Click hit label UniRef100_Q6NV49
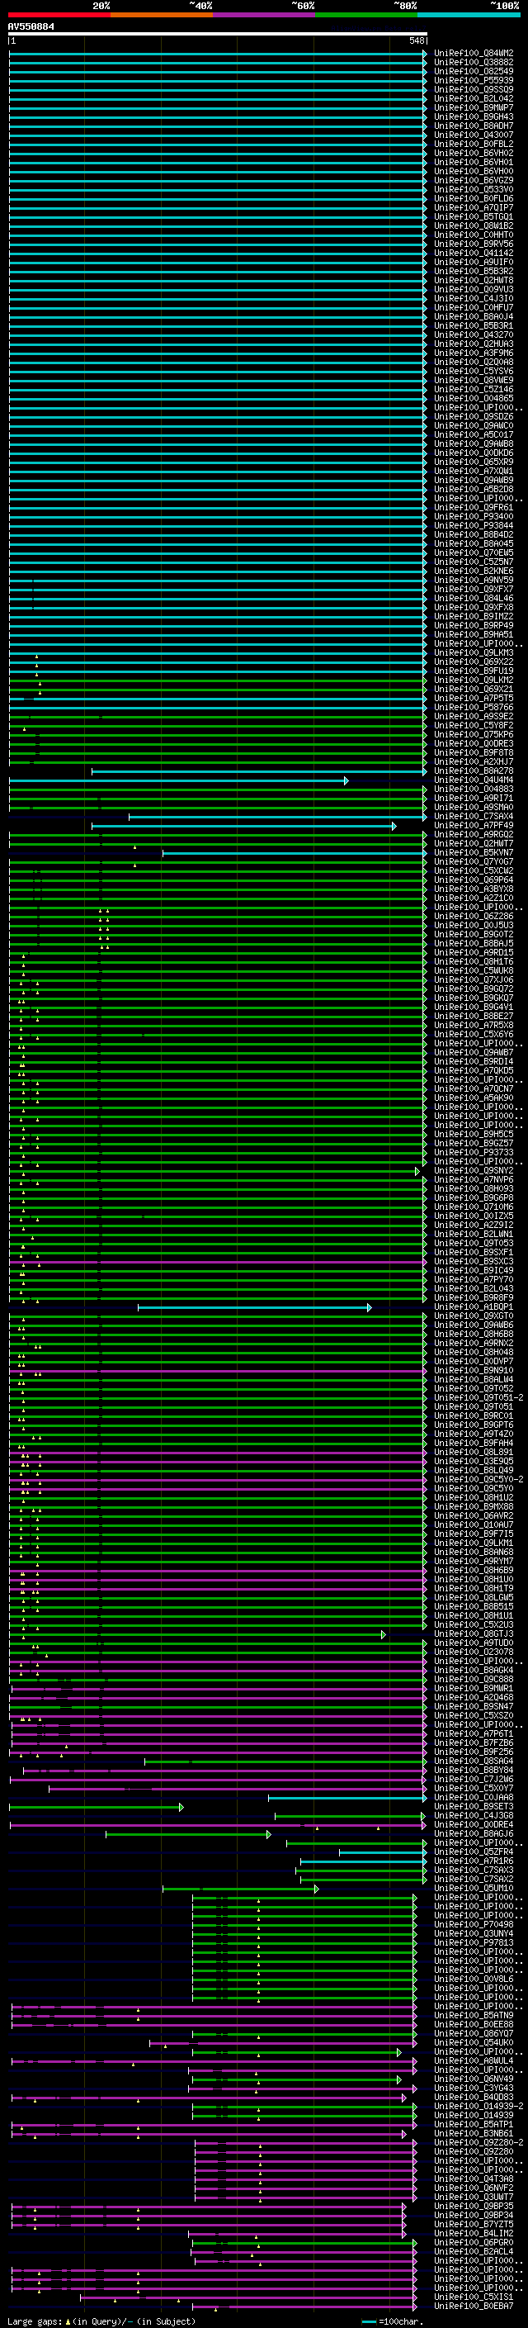The height and width of the screenshot is (2328, 528). click(x=474, y=2079)
